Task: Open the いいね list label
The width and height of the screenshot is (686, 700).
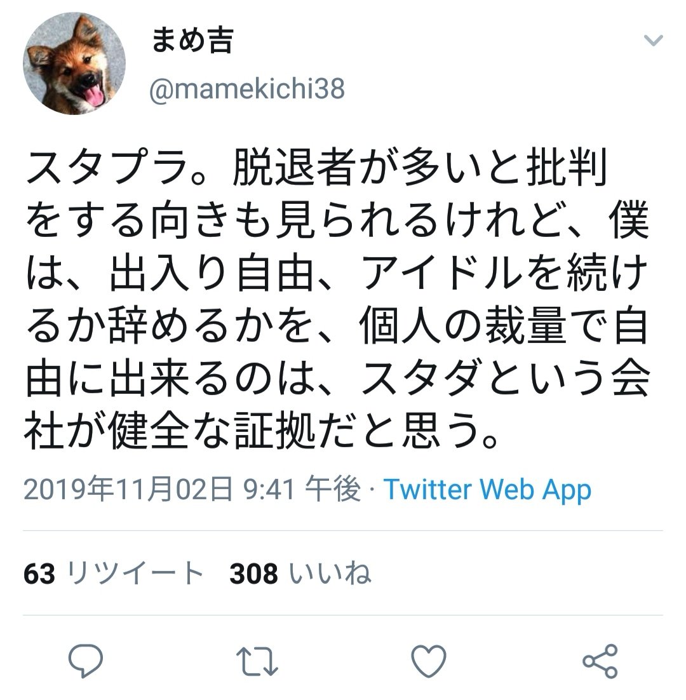Action: pos(330,573)
